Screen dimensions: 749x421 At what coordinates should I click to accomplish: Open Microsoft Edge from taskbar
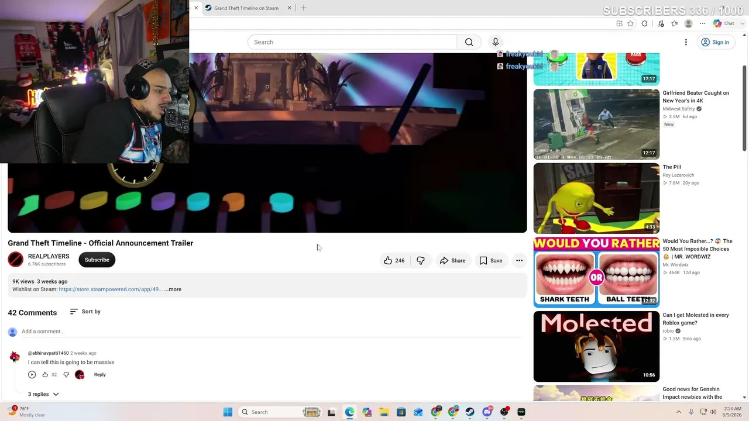pos(349,412)
